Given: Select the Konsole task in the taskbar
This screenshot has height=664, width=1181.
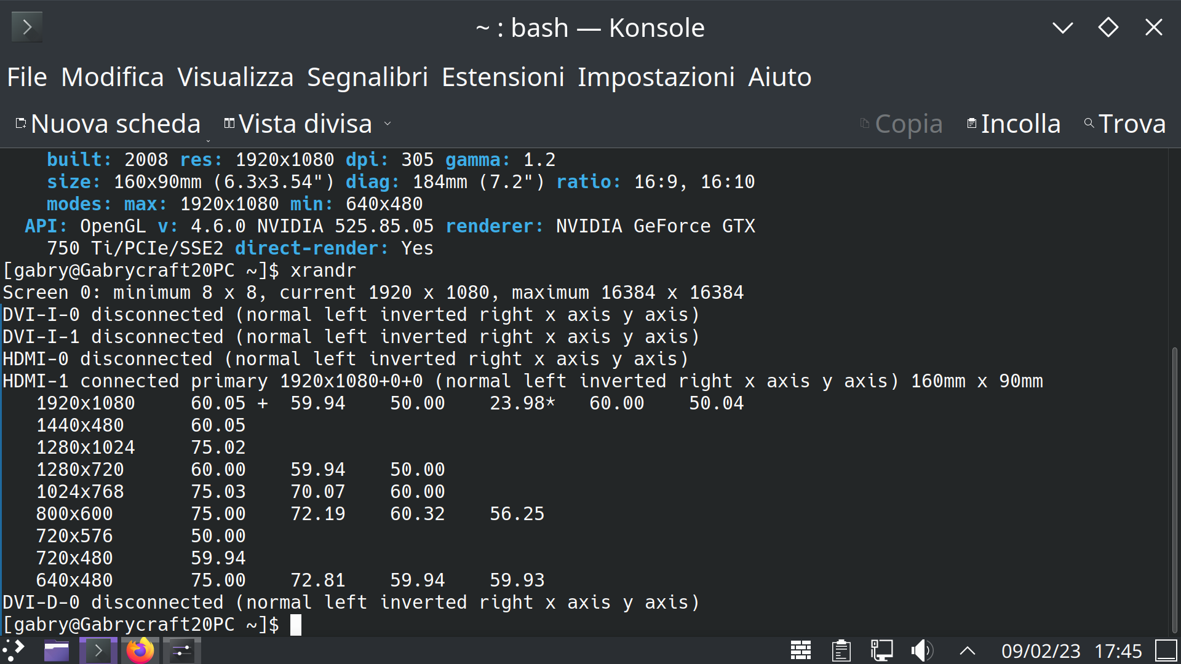Looking at the screenshot, I should pyautogui.click(x=98, y=650).
